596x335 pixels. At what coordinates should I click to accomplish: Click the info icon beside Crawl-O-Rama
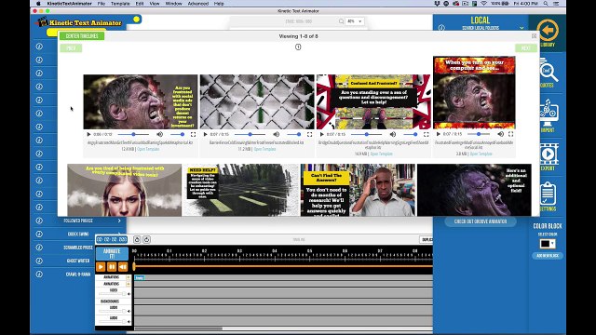(x=39, y=275)
